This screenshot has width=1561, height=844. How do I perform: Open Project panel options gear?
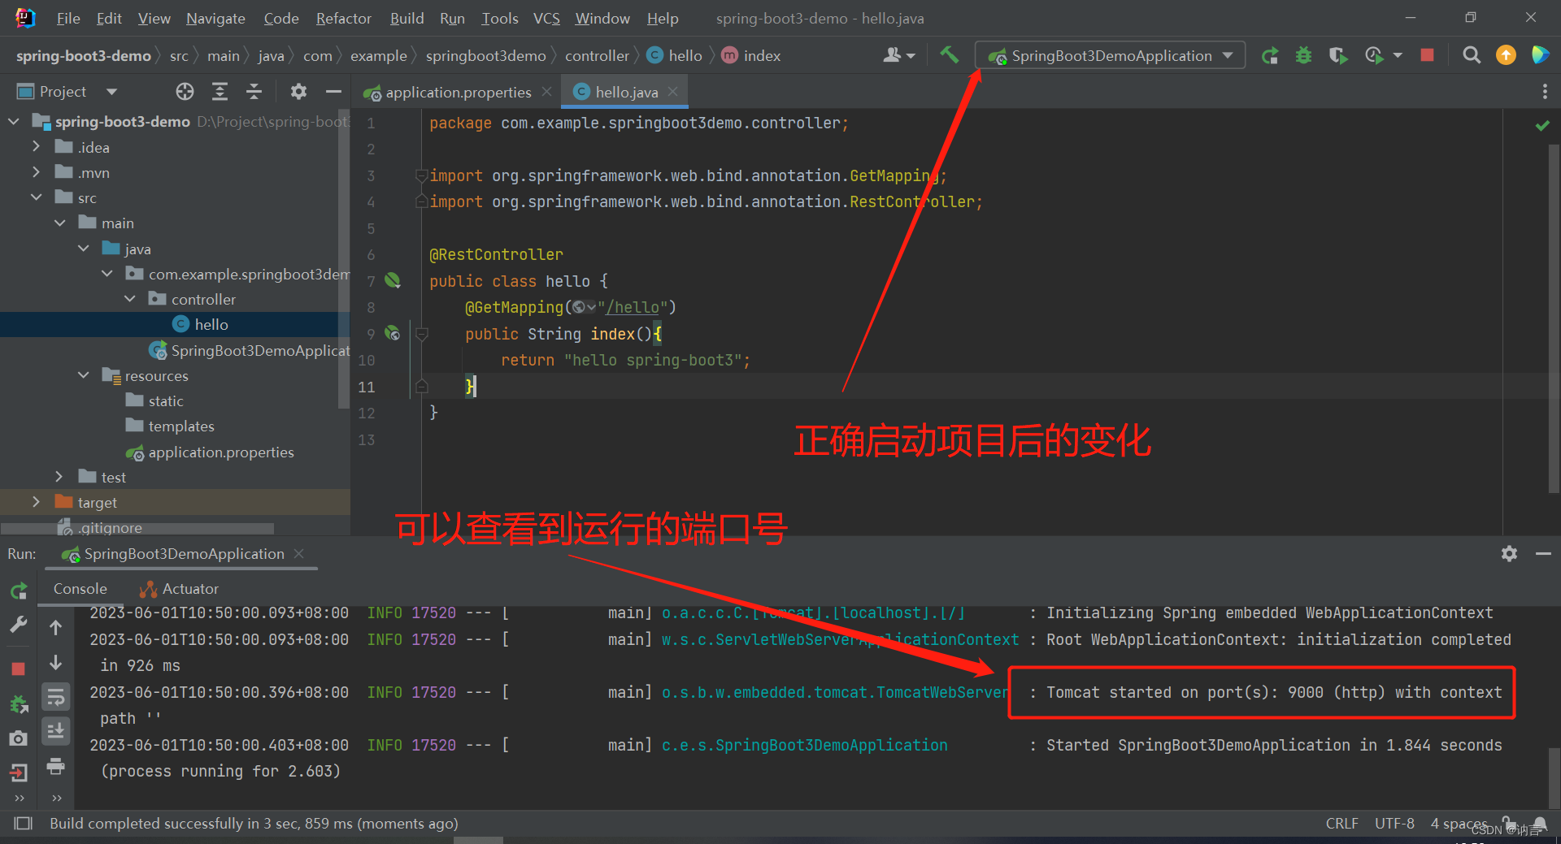[298, 92]
